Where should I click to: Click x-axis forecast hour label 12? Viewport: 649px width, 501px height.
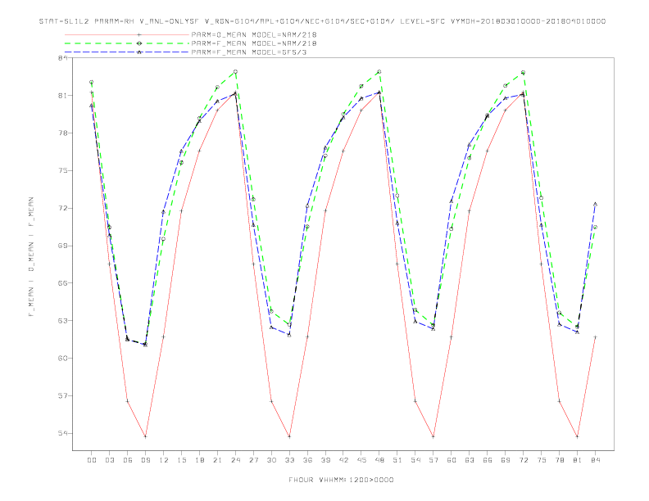[164, 460]
